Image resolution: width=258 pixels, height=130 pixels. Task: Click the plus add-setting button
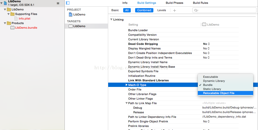[174, 10]
